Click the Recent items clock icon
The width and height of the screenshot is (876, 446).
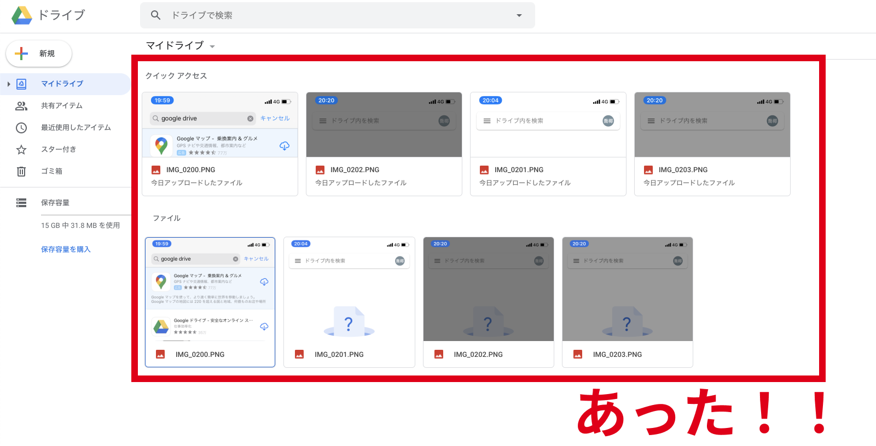coord(21,128)
